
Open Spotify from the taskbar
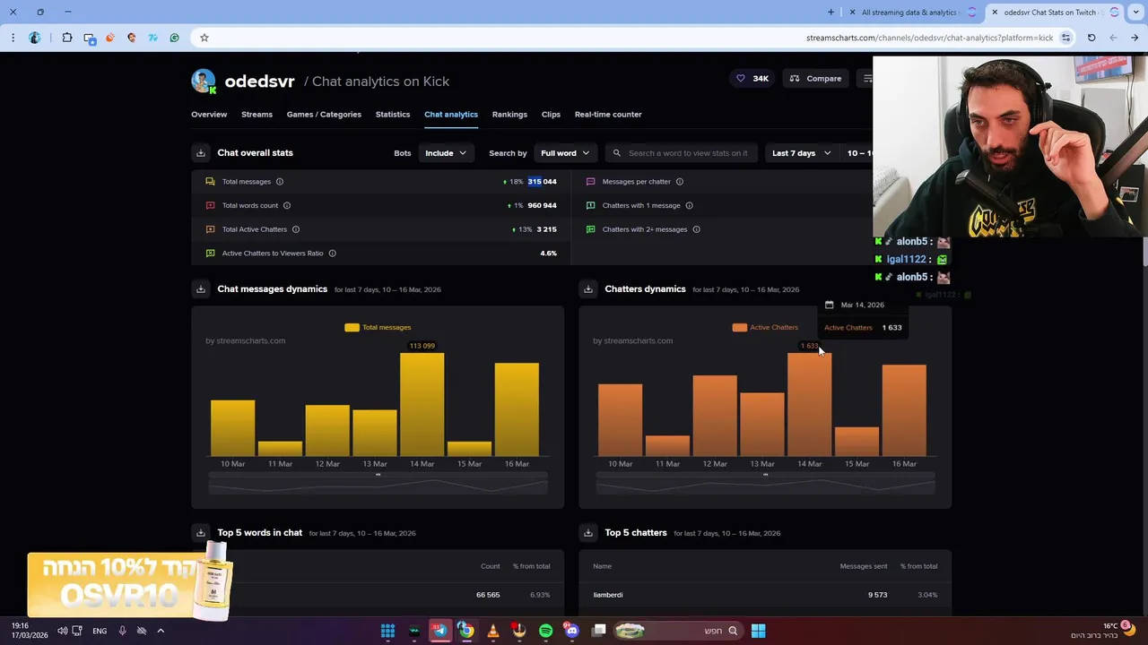click(545, 631)
